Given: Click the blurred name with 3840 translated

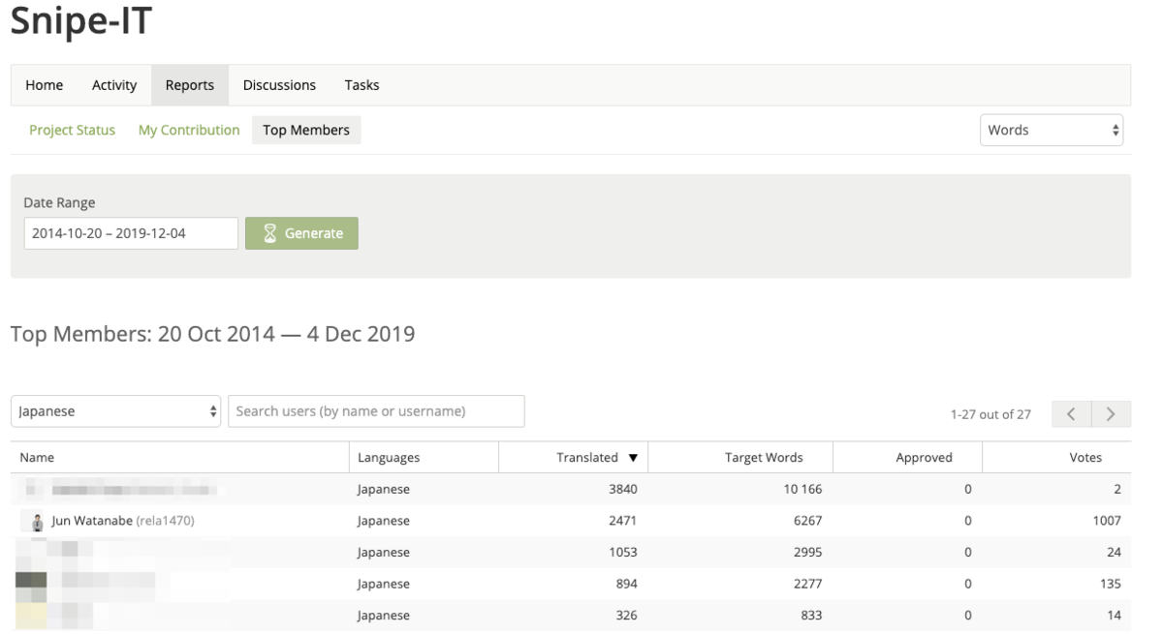Looking at the screenshot, I should (x=133, y=490).
